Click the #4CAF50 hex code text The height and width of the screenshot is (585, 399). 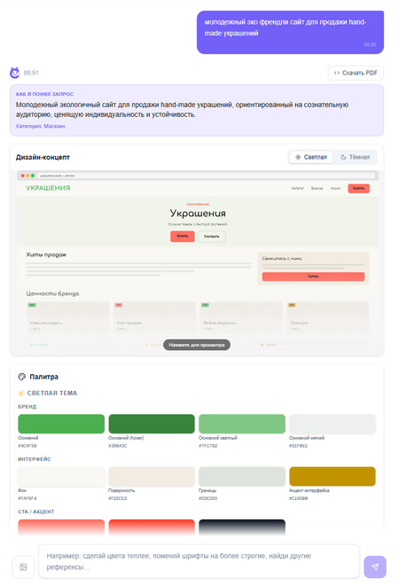tap(27, 446)
